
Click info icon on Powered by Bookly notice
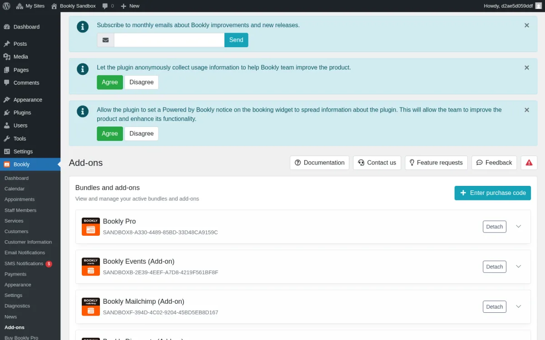[83, 111]
